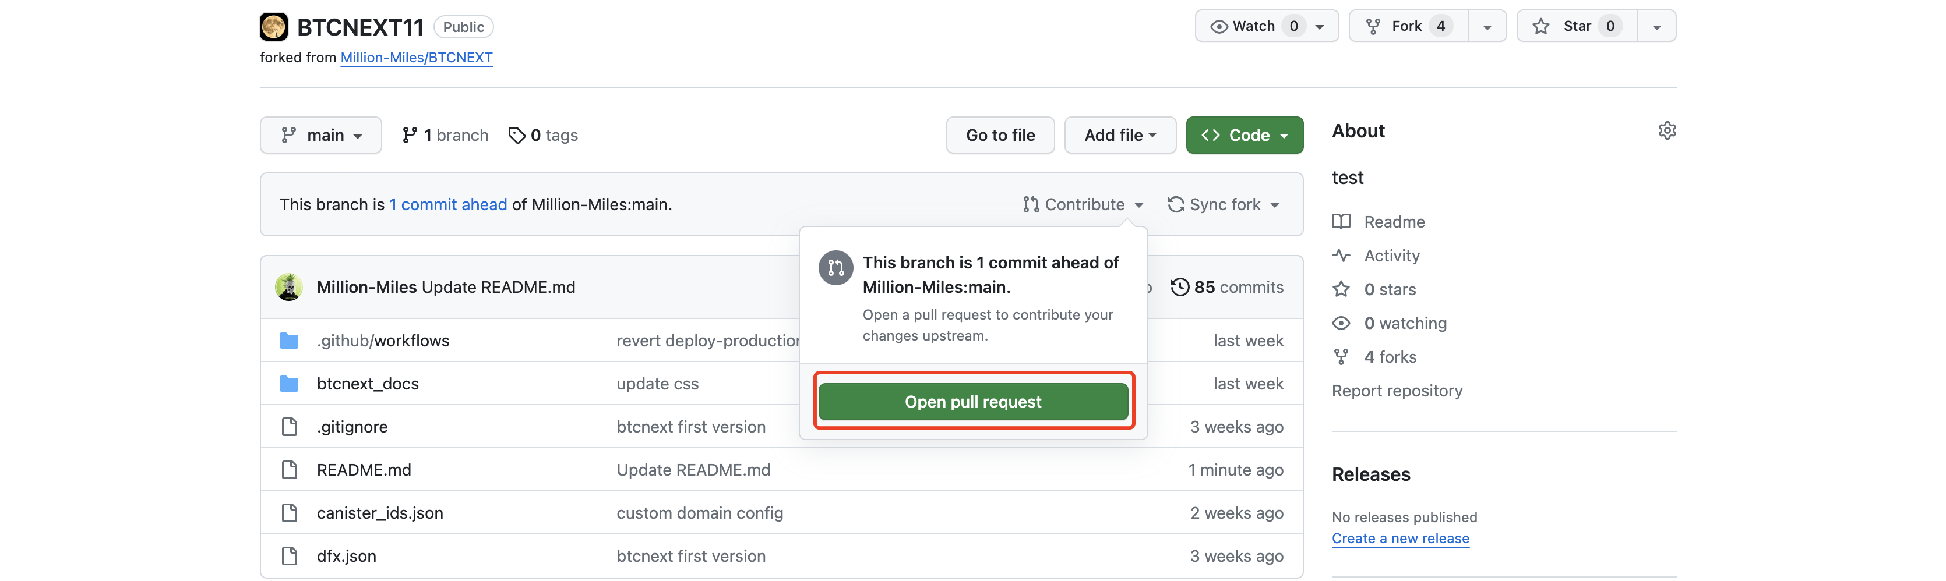The image size is (1946, 581).
Task: Open the Sync fork dropdown
Action: (x=1223, y=204)
